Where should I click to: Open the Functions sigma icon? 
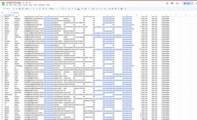[125, 9]
